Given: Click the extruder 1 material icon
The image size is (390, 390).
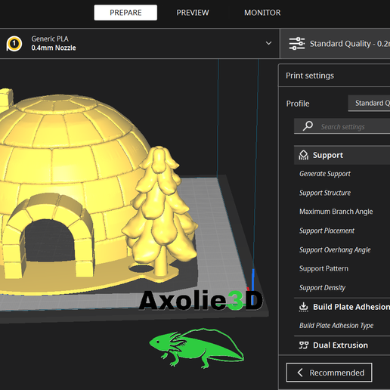Looking at the screenshot, I should [x=14, y=44].
